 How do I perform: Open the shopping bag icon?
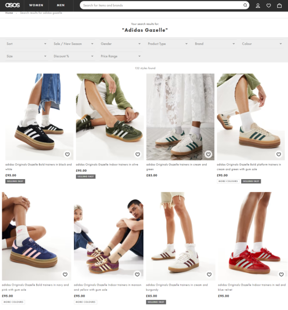[x=279, y=5]
